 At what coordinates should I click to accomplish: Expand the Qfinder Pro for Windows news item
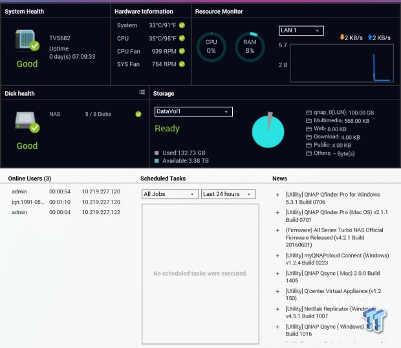277,195
